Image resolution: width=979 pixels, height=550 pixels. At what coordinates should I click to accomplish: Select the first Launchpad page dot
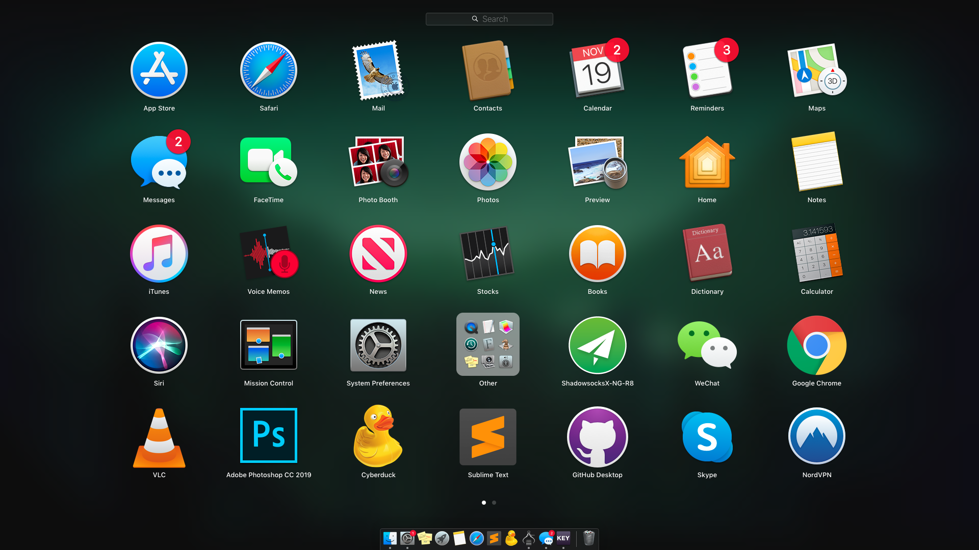484,503
